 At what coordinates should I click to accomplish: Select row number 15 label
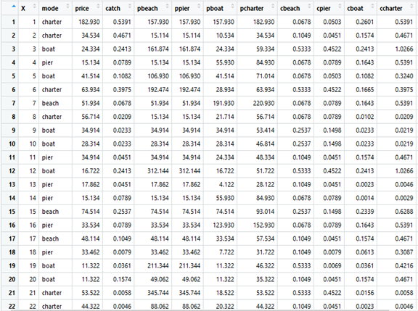click(12, 212)
